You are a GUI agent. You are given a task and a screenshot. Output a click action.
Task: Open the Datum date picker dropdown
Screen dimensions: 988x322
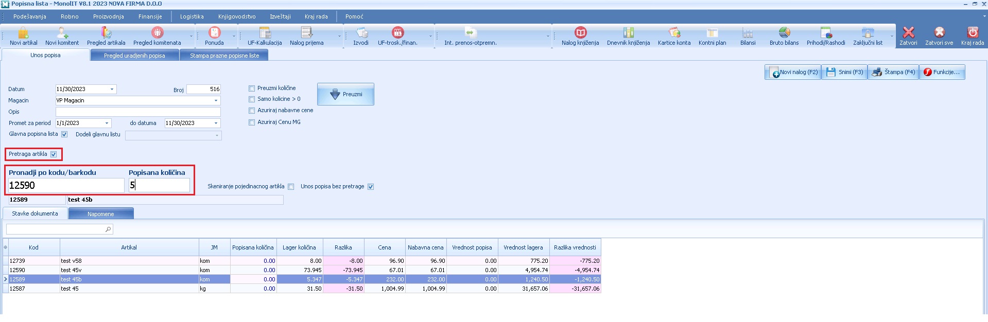click(112, 90)
